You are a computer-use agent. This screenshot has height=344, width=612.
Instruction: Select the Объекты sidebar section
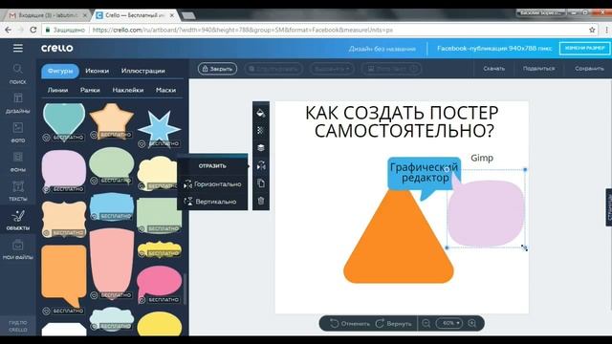pyautogui.click(x=18, y=220)
